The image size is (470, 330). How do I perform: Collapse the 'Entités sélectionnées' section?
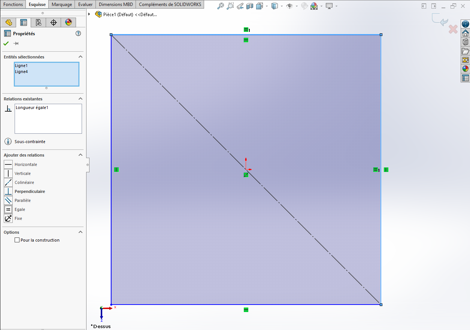pyautogui.click(x=80, y=57)
